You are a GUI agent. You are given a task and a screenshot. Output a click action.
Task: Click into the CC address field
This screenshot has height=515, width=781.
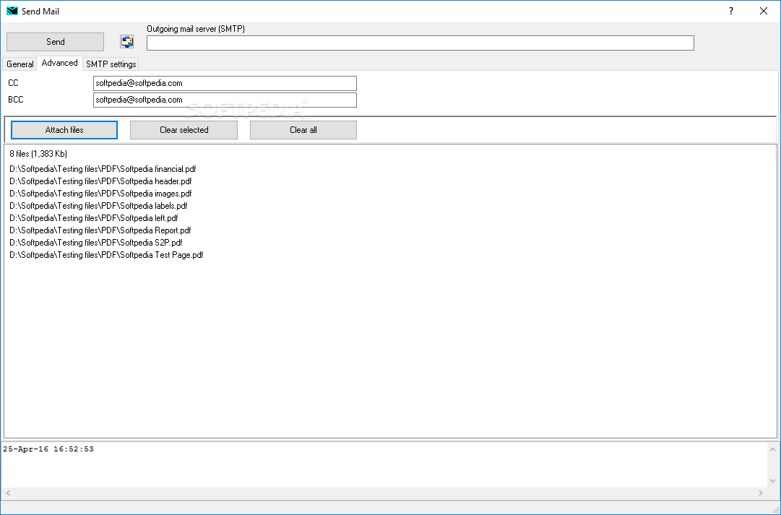(225, 83)
